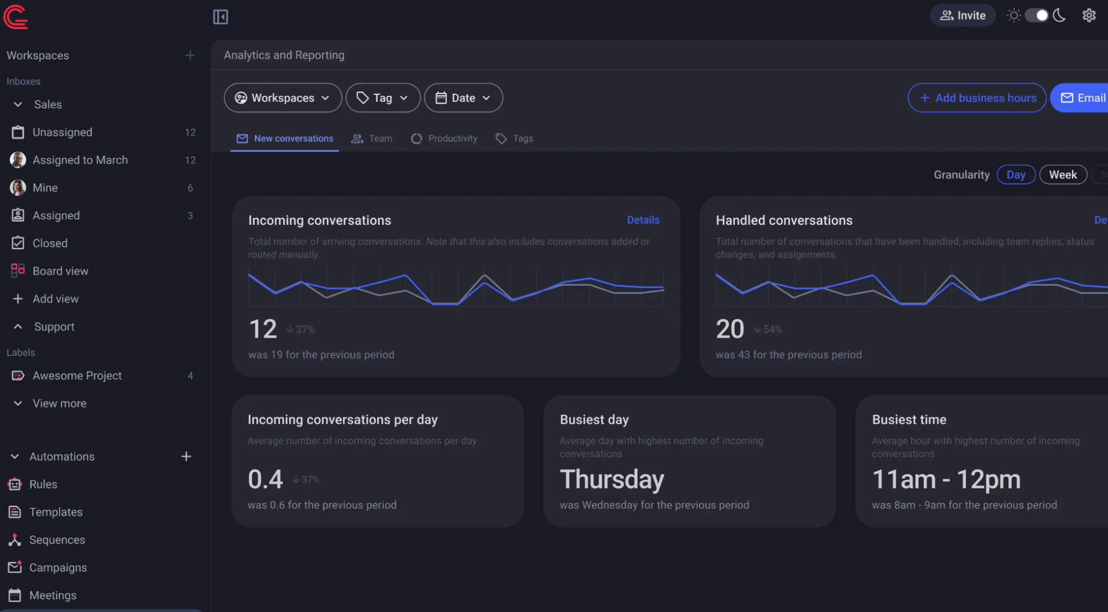Open the settings gear
Screen dimensions: 1108x612
1089,15
